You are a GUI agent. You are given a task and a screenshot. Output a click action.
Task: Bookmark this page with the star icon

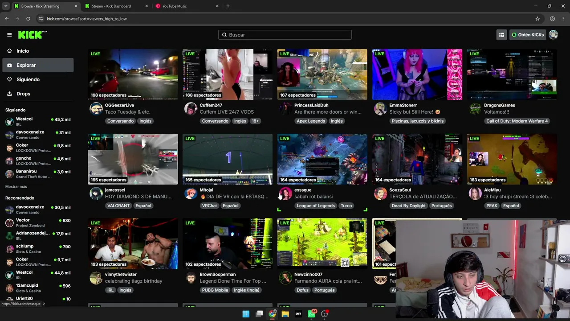(537, 19)
